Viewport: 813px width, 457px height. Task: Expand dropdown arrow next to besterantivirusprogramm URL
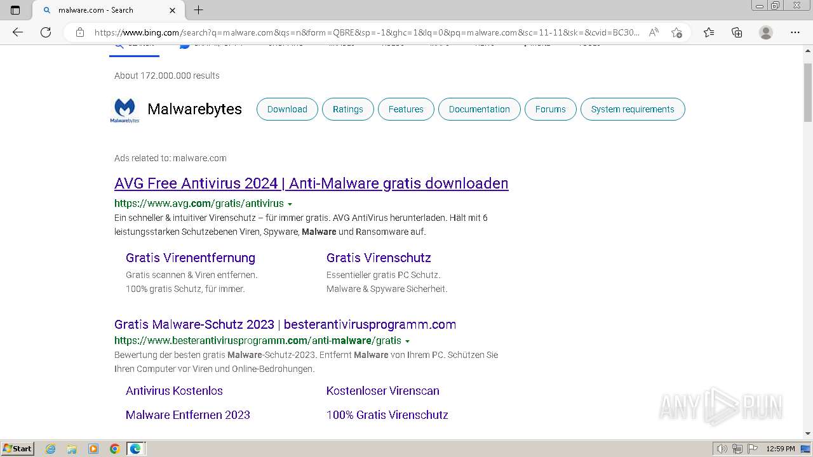pyautogui.click(x=407, y=341)
